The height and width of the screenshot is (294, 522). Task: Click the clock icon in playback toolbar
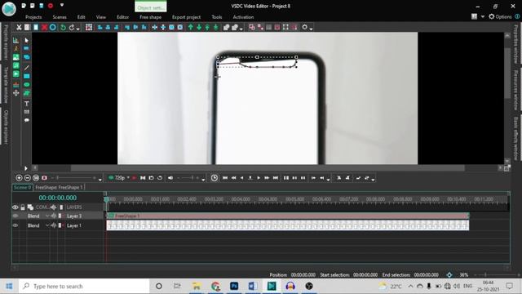(215, 178)
